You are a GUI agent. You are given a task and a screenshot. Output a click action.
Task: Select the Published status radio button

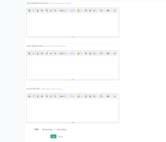(43, 130)
